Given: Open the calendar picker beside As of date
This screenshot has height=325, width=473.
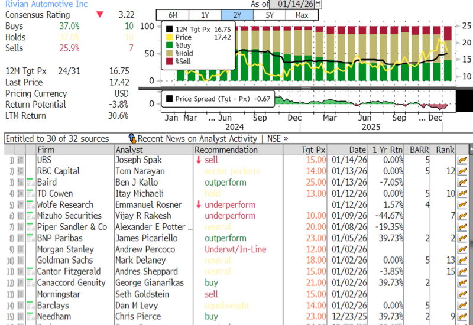Looking at the screenshot, I should point(319,5).
